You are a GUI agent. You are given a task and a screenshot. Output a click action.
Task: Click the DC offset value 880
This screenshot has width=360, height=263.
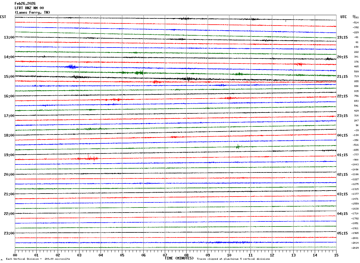click(x=356, y=86)
